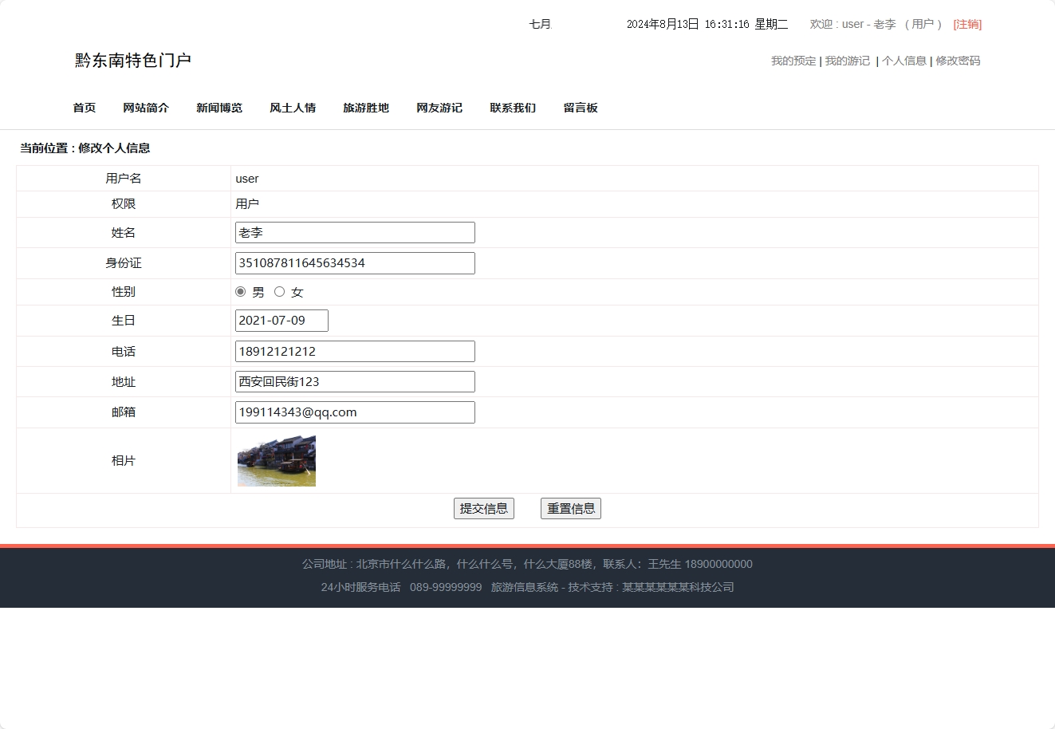This screenshot has height=729, width=1055.
Task: Open the 网友游记 menu item
Action: (439, 108)
